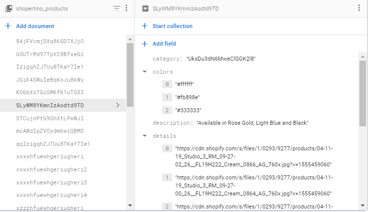Open the document overflow menu for SLyWM8YKmnIzAodtd9TD
Image resolution: width=368 pixels, height=212 pixels.
tap(359, 9)
